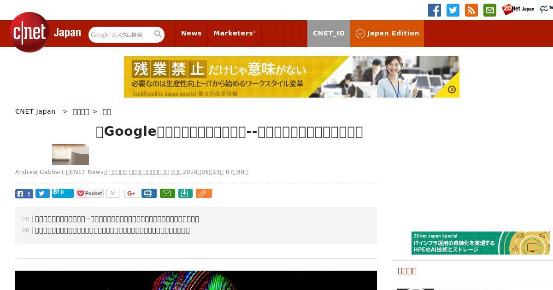The width and height of the screenshot is (553, 290).
Task: Click the Pocket save count 34
Action: click(113, 193)
